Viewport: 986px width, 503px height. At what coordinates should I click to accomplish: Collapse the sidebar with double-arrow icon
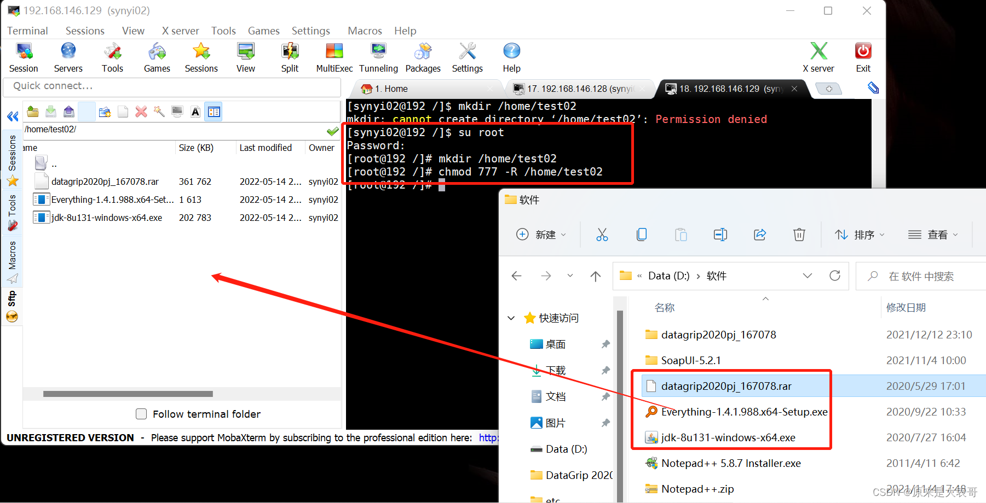(x=13, y=116)
